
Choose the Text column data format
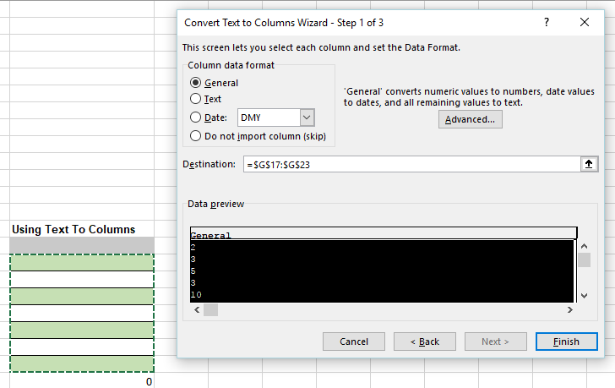(196, 99)
